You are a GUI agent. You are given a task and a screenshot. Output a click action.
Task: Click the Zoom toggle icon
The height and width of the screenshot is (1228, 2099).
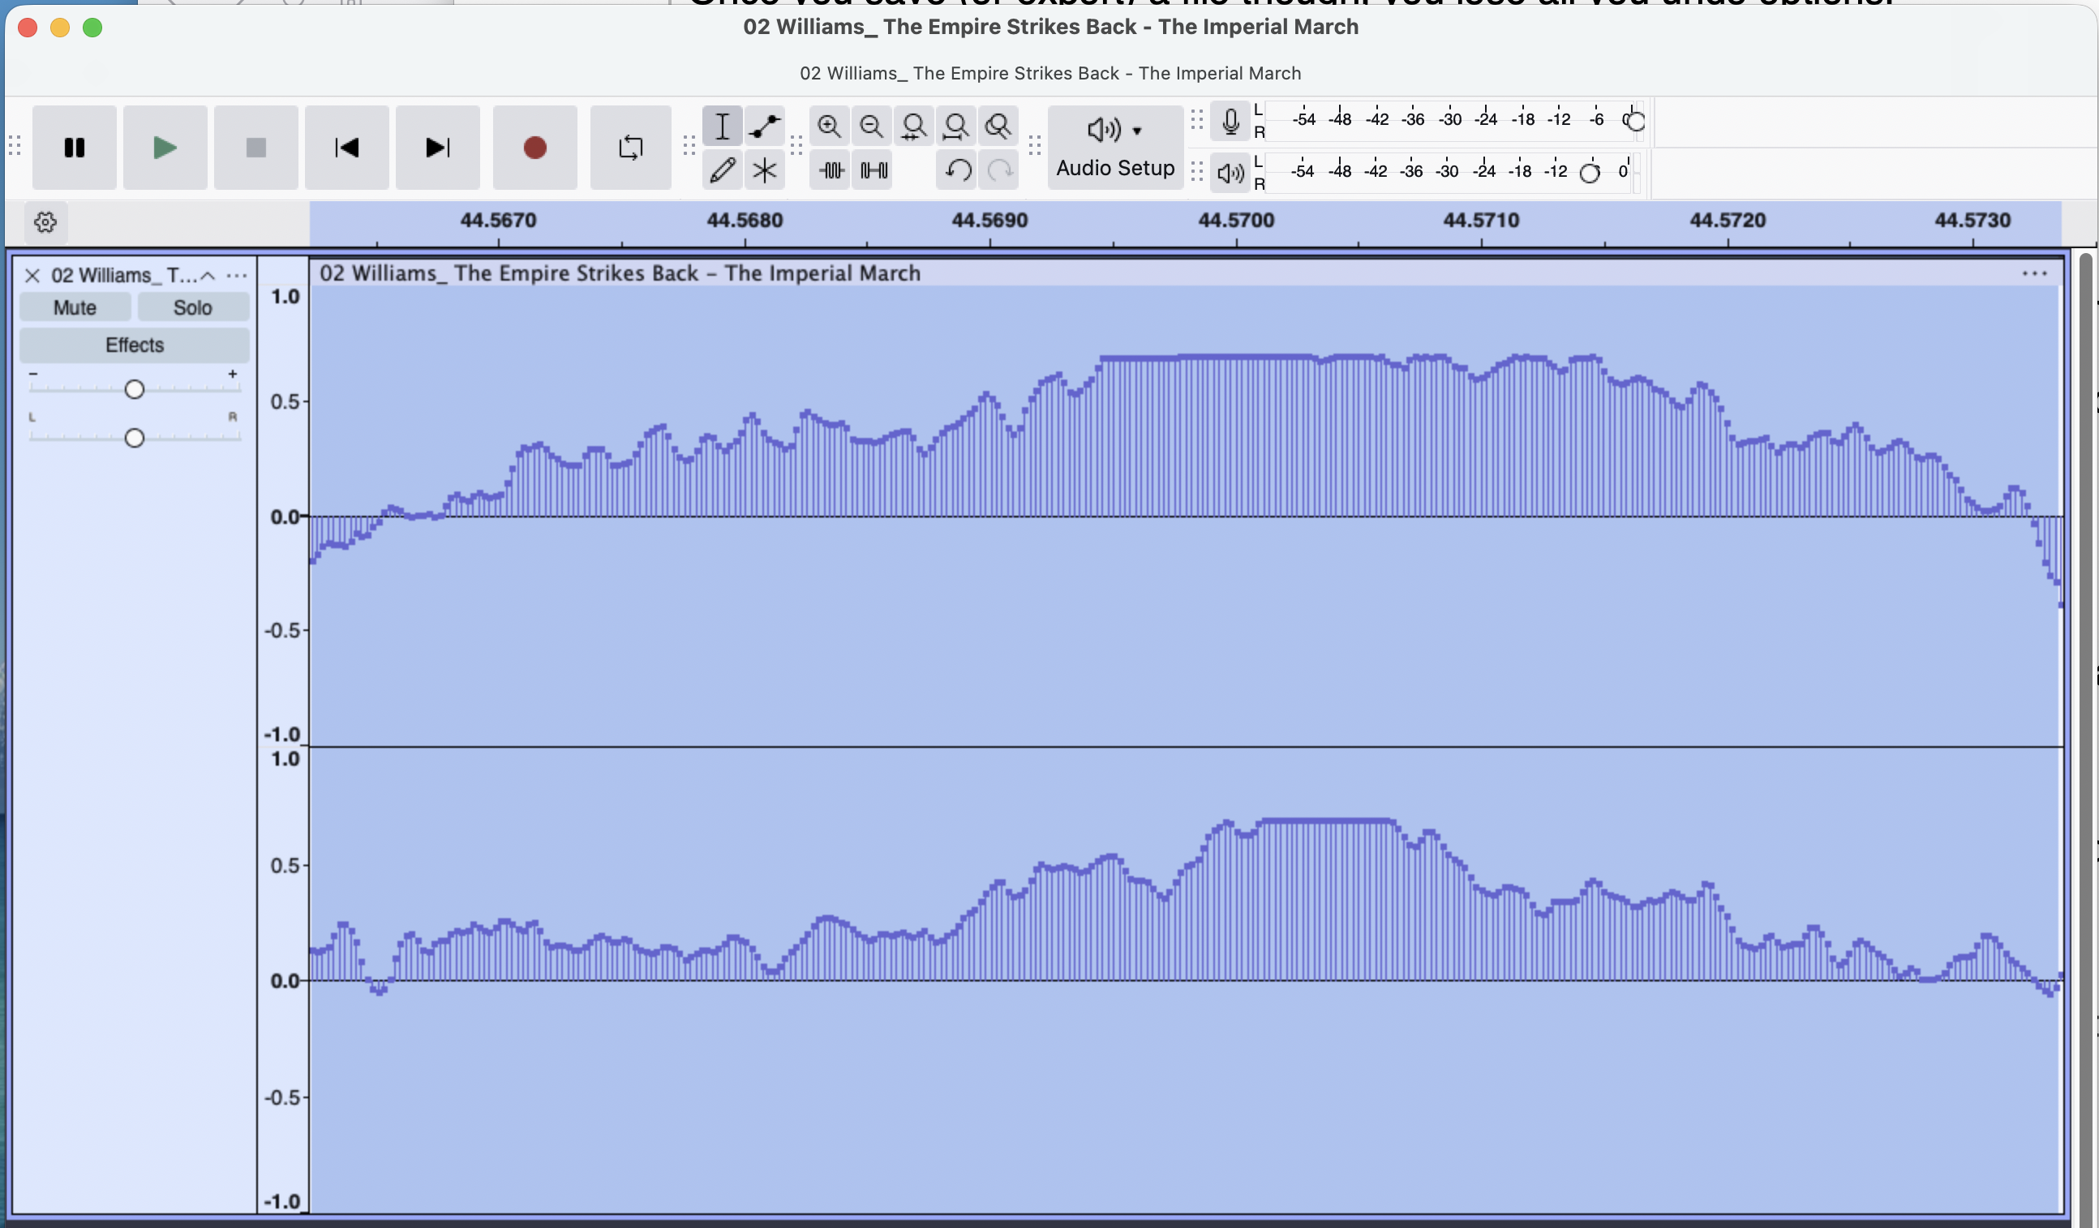998,127
